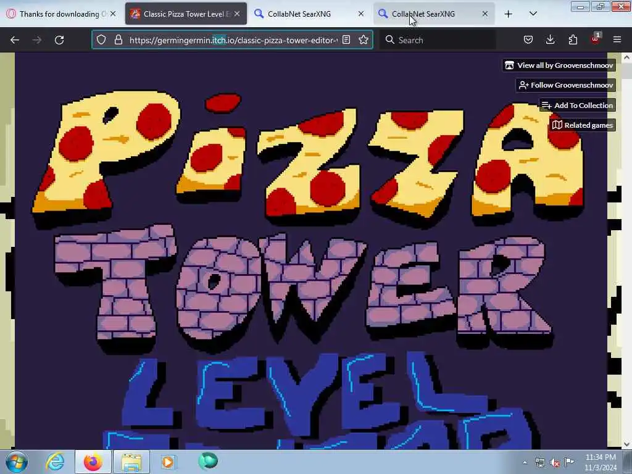Click the Firefox taskbar icon
Screen dimensions: 632x474
tap(93, 462)
